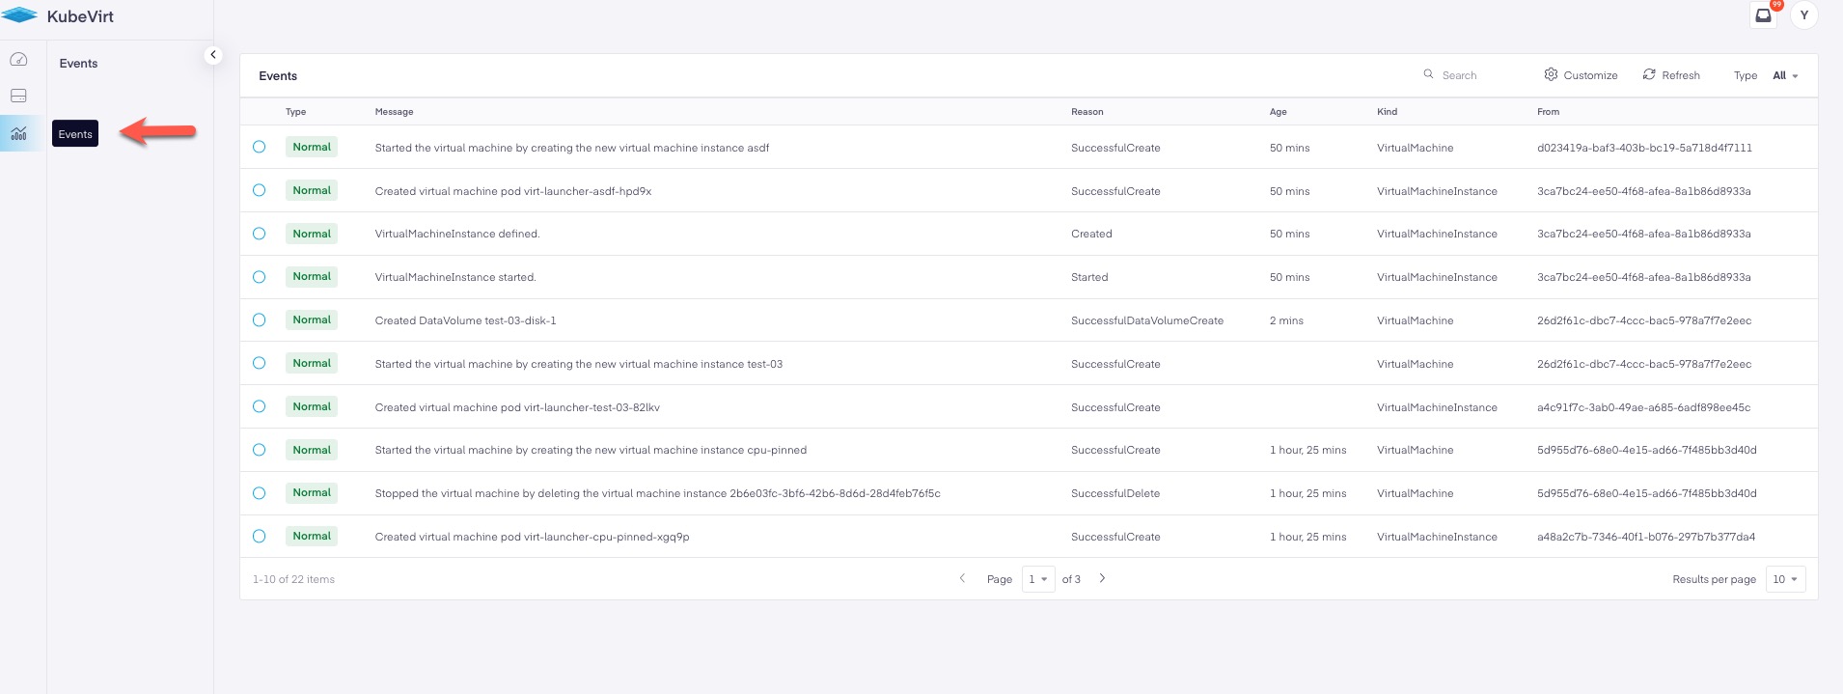This screenshot has height=694, width=1843.
Task: Select radio for the SuccessfulDelete event row
Action: 259,492
